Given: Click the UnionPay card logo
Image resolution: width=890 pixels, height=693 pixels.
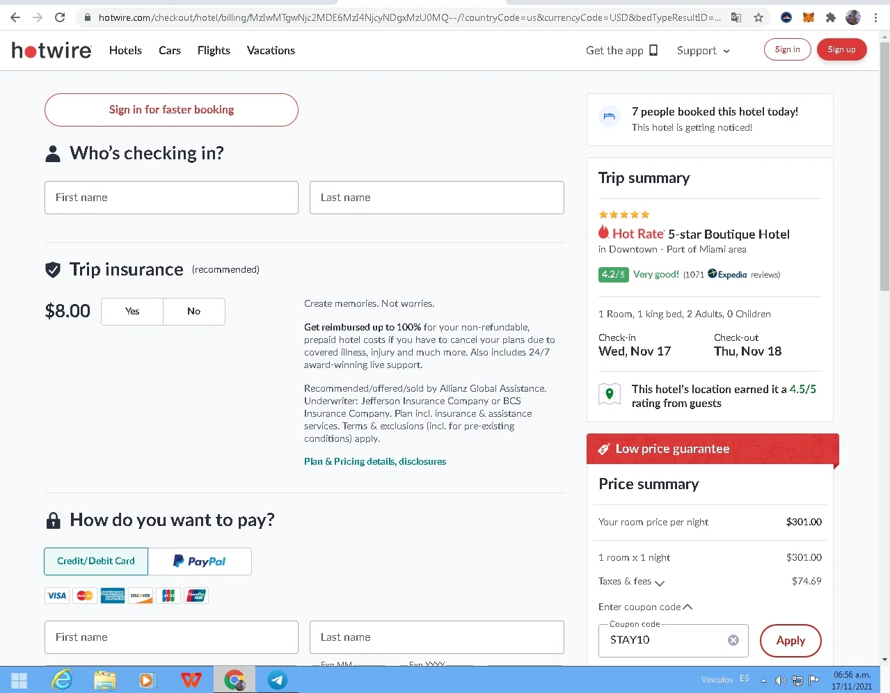Looking at the screenshot, I should pos(196,596).
